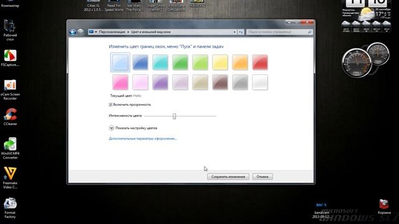Click the color intensity slider thumb

[x=175, y=116]
